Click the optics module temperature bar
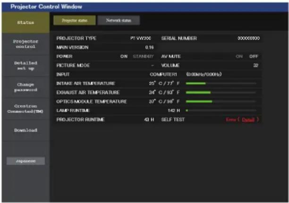The width and height of the screenshot is (289, 203). coord(221,102)
